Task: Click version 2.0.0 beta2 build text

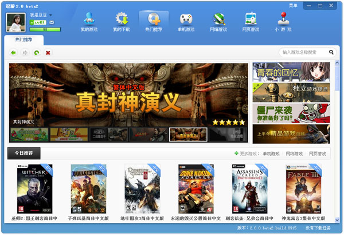Action: click(267, 228)
